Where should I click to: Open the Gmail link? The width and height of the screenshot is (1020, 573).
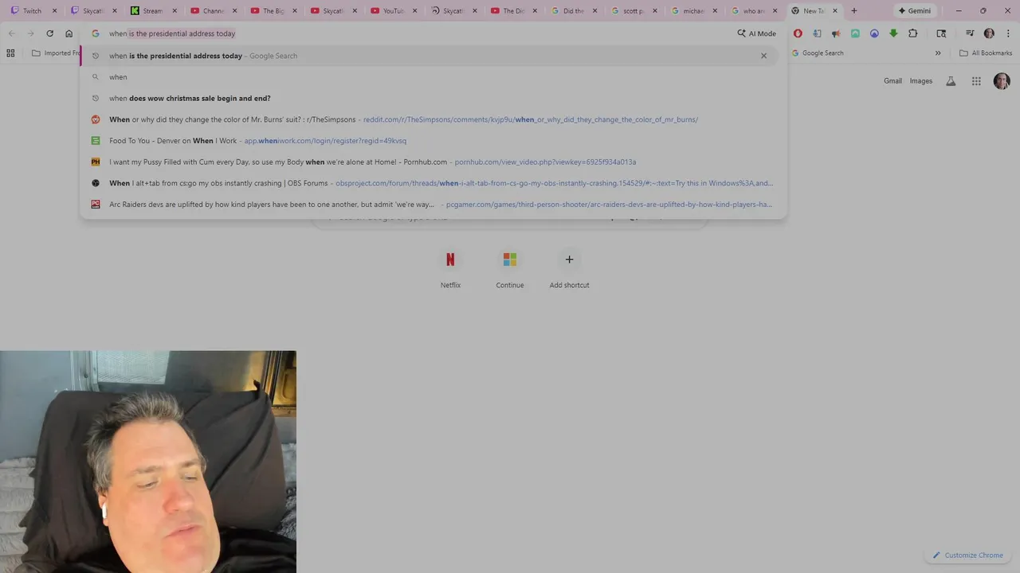[x=892, y=81]
